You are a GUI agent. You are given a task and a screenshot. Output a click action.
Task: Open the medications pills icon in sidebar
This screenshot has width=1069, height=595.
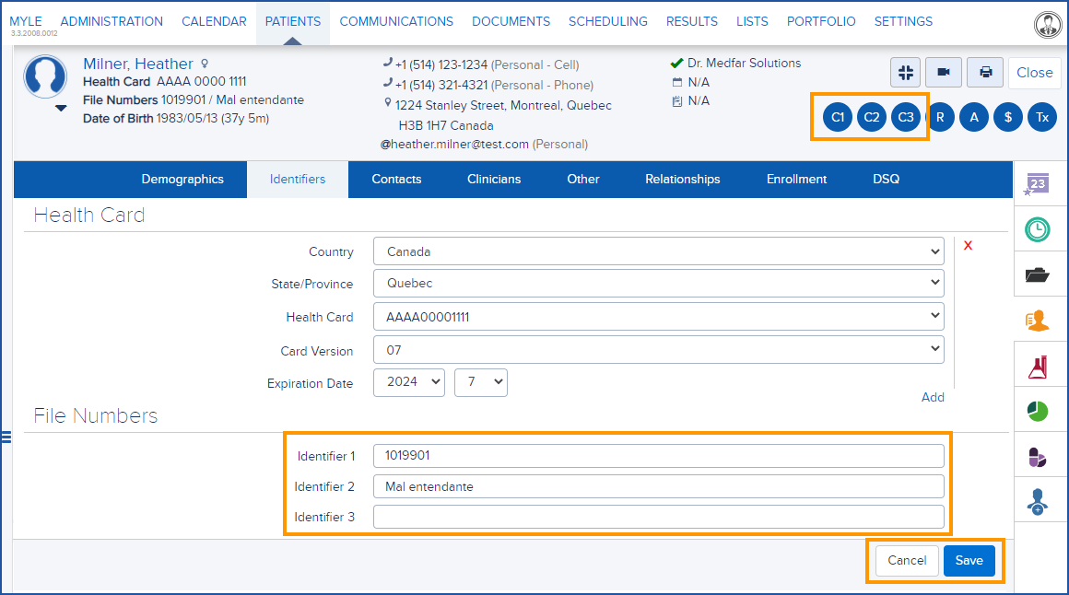click(x=1040, y=455)
